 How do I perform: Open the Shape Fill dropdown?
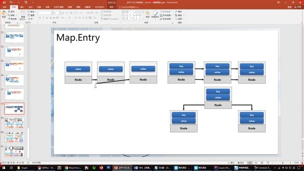(166, 11)
